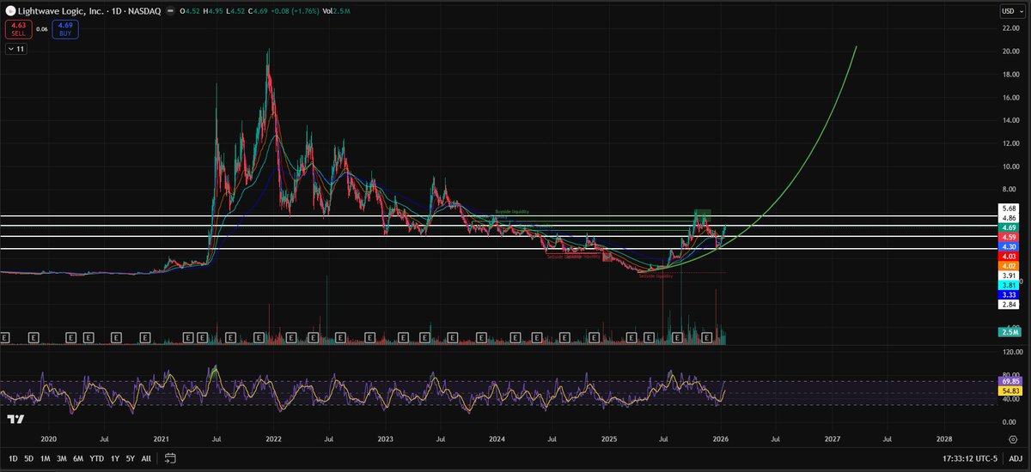Click the blue 3.33 price label
Image resolution: width=1031 pixels, height=472 pixels.
(x=1008, y=294)
